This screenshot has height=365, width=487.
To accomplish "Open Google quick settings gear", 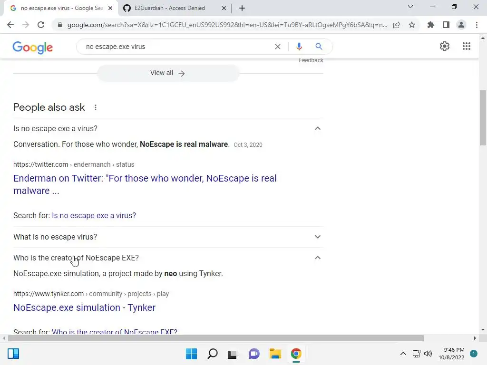I will [445, 46].
